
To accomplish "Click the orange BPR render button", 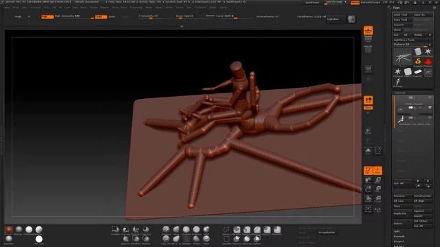I will [x=368, y=30].
